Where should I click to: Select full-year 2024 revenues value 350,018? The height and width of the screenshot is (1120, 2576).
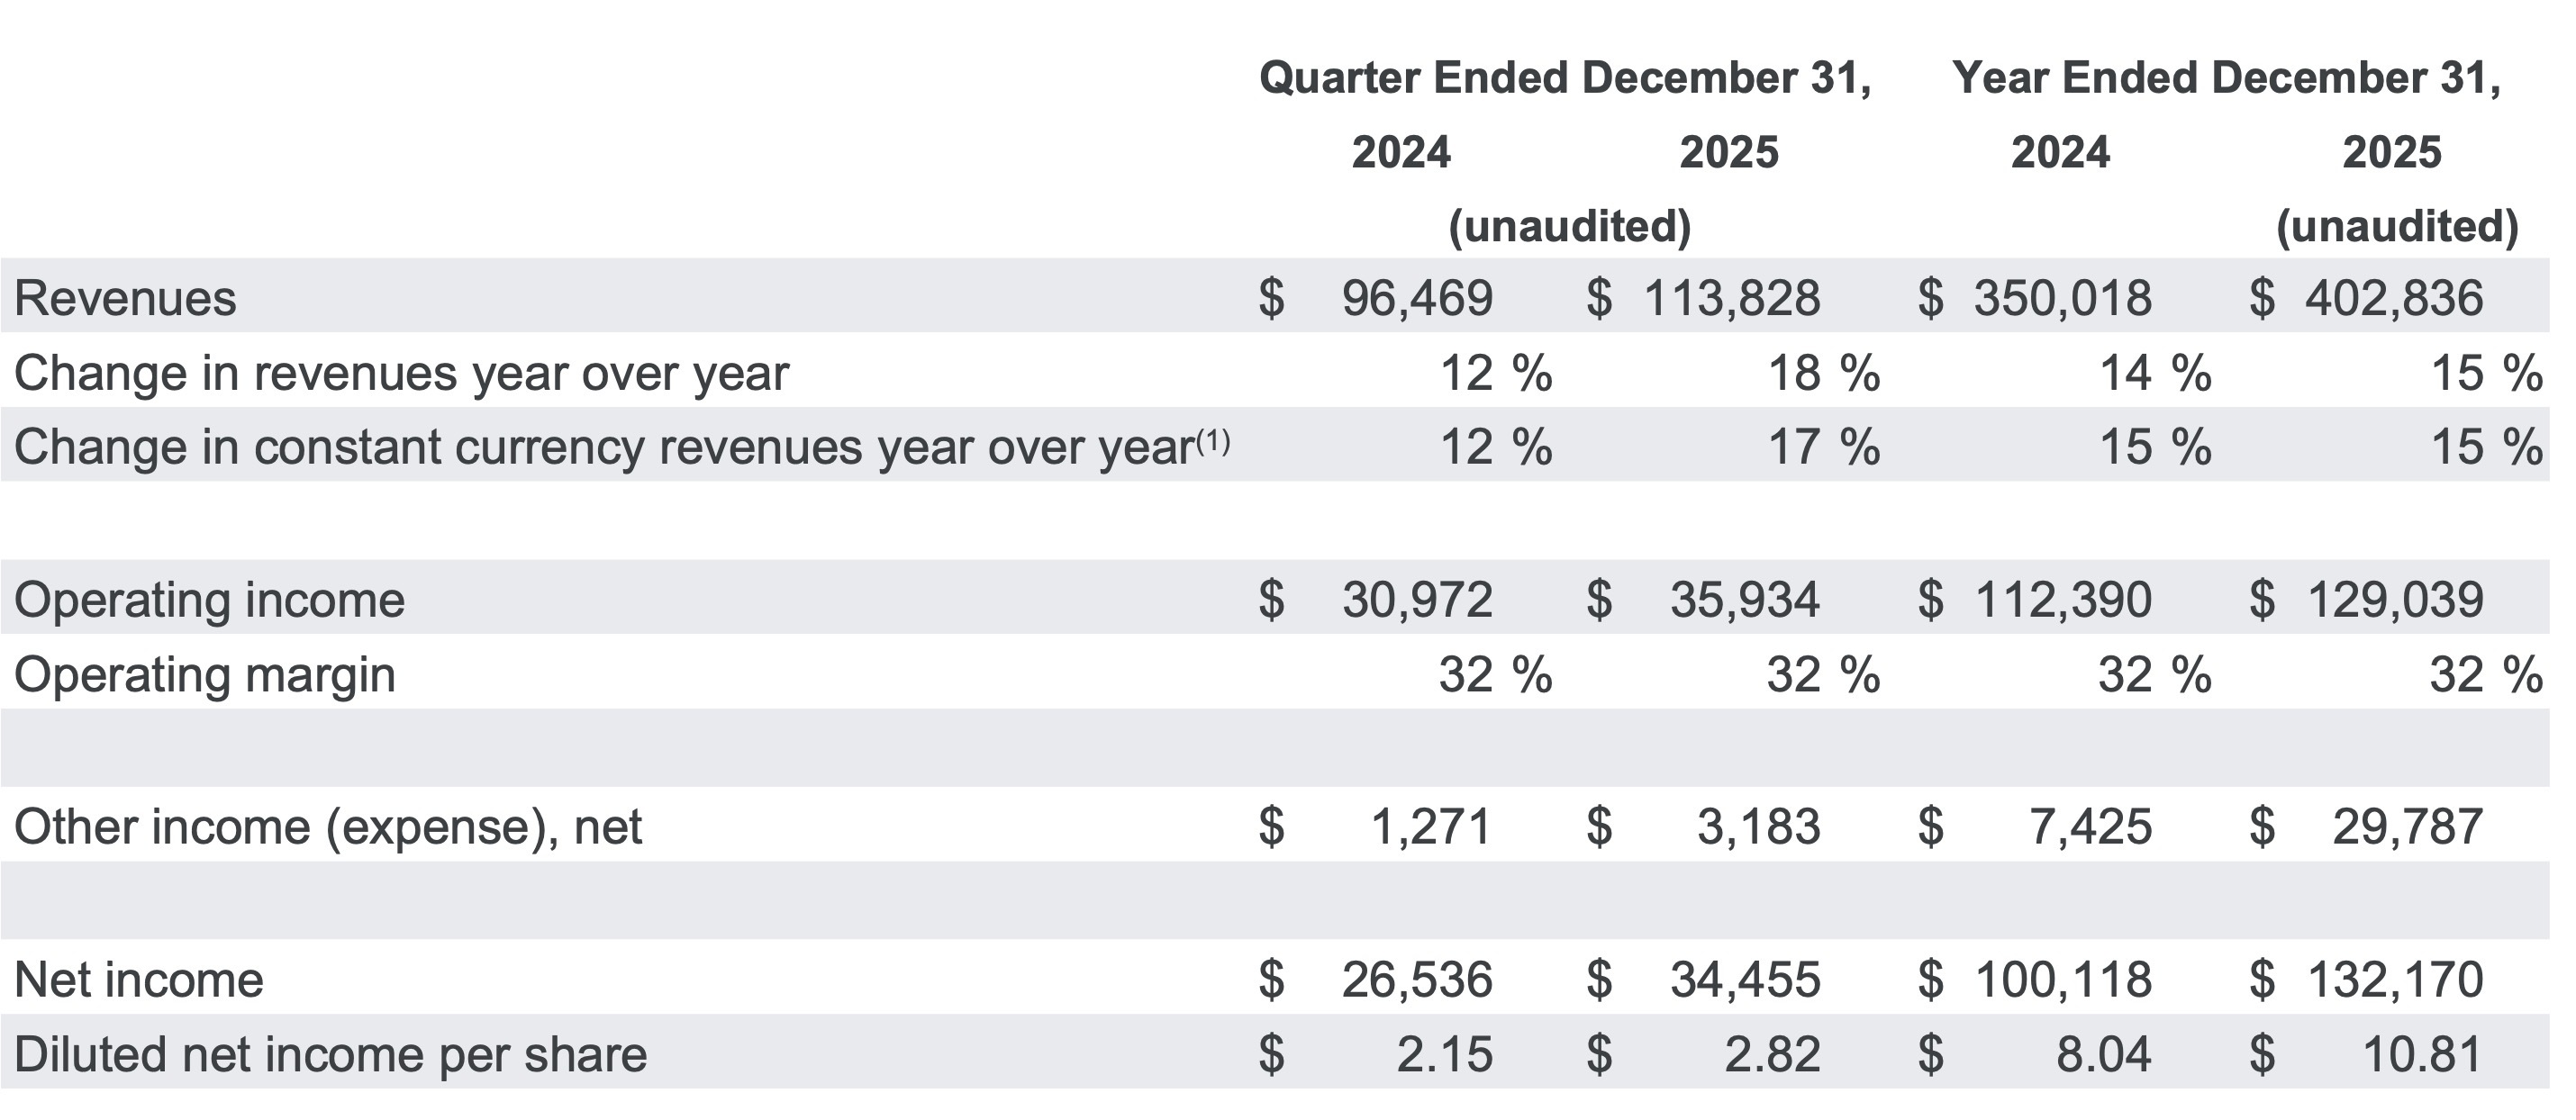[x=2062, y=299]
